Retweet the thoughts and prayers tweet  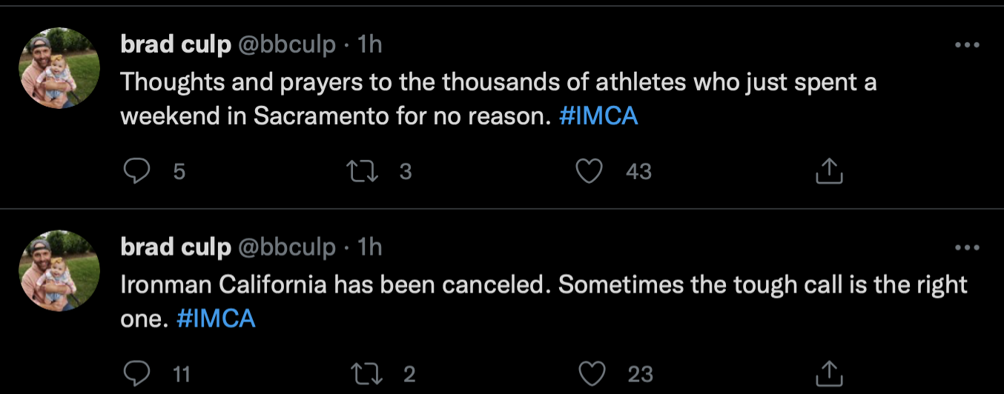[x=363, y=172]
